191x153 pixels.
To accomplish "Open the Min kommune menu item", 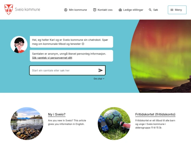I will (75, 10).
